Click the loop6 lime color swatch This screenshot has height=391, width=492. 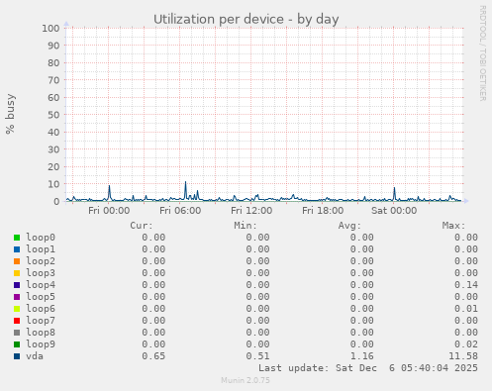pyautogui.click(x=17, y=309)
